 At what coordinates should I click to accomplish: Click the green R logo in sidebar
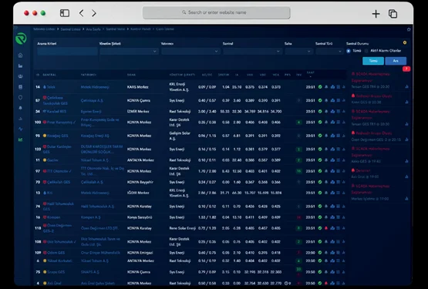pyautogui.click(x=21, y=39)
